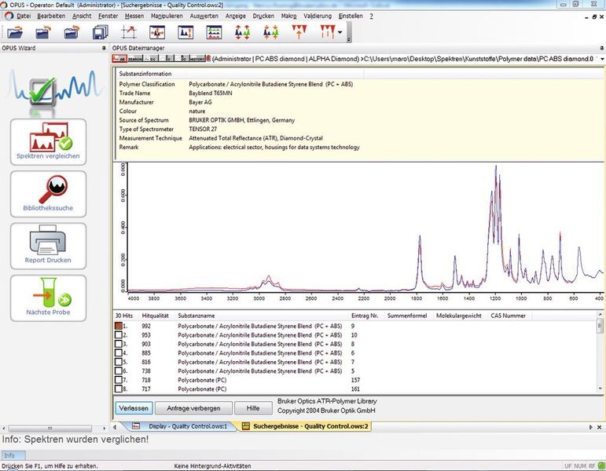Click the CAS Nummer column header
606x471 pixels.
click(509, 316)
